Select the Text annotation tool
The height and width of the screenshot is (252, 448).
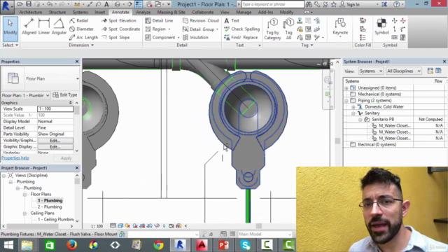232,20
